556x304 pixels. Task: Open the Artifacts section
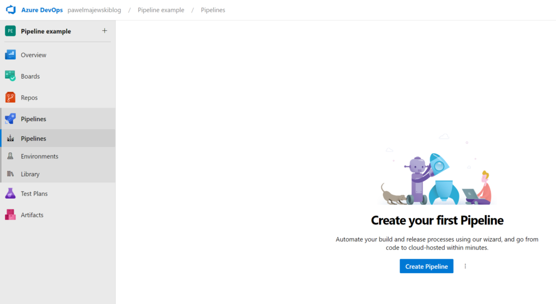pos(58,215)
